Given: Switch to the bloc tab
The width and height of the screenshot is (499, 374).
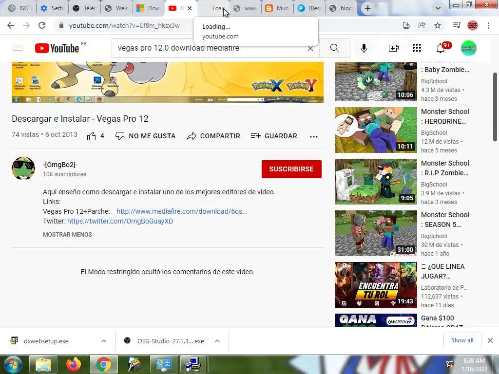Looking at the screenshot, I should pyautogui.click(x=341, y=8).
